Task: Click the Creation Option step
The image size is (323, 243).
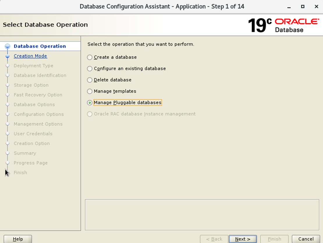Action: pyautogui.click(x=32, y=143)
